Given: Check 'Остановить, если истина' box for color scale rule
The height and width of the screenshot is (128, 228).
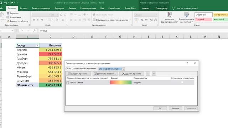Looking at the screenshot, I should click(182, 82).
